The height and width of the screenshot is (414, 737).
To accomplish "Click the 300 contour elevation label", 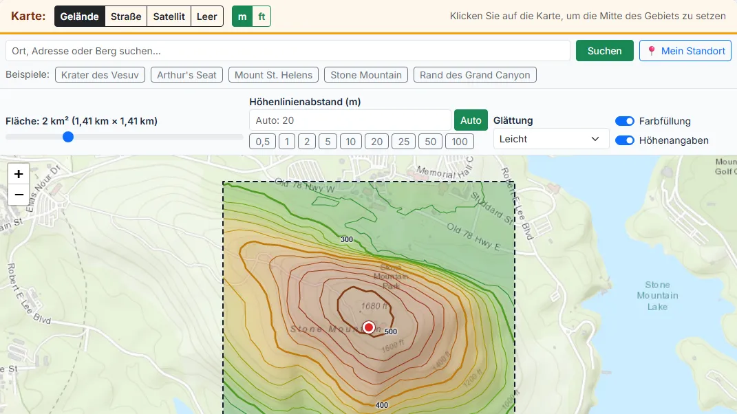I will 346,239.
